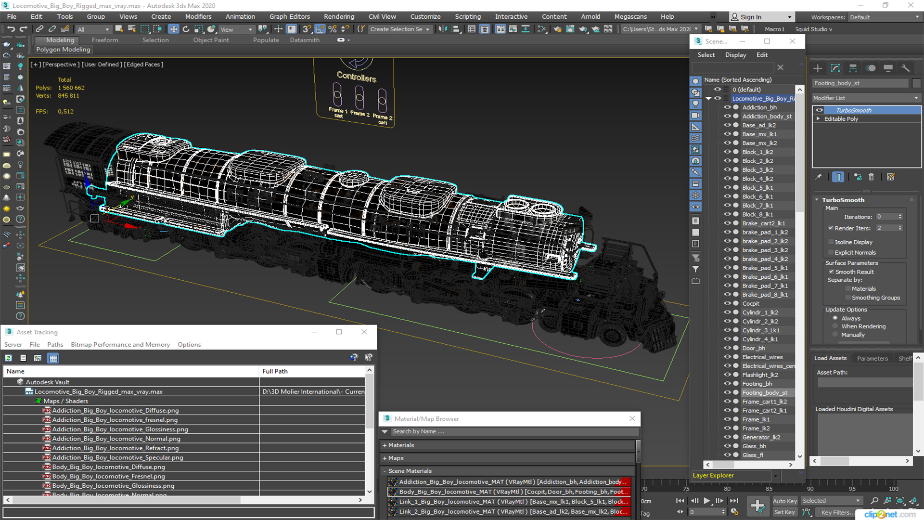Uncheck the Render Iters checkbox

pyautogui.click(x=831, y=228)
